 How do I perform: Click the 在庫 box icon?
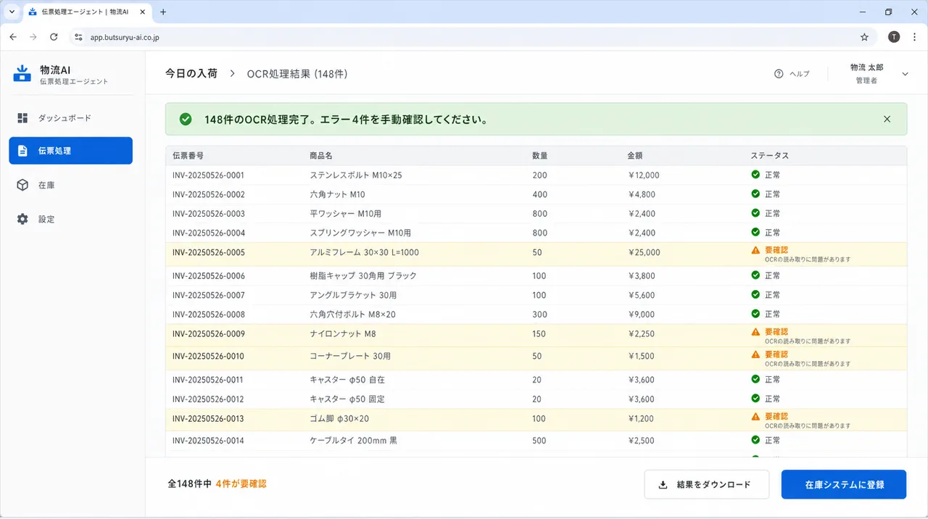click(22, 185)
